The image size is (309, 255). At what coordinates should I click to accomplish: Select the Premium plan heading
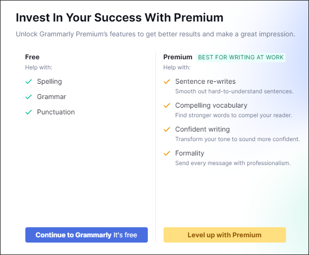tap(178, 57)
